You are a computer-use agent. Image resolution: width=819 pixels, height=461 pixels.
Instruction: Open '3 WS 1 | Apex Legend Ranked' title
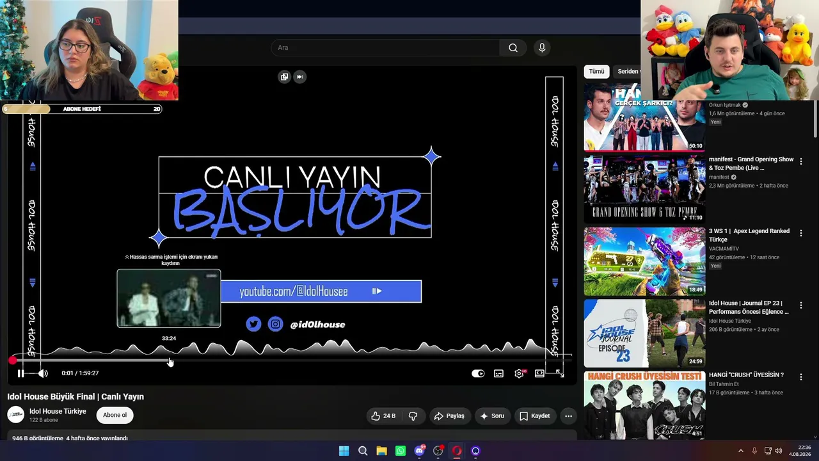pyautogui.click(x=749, y=235)
